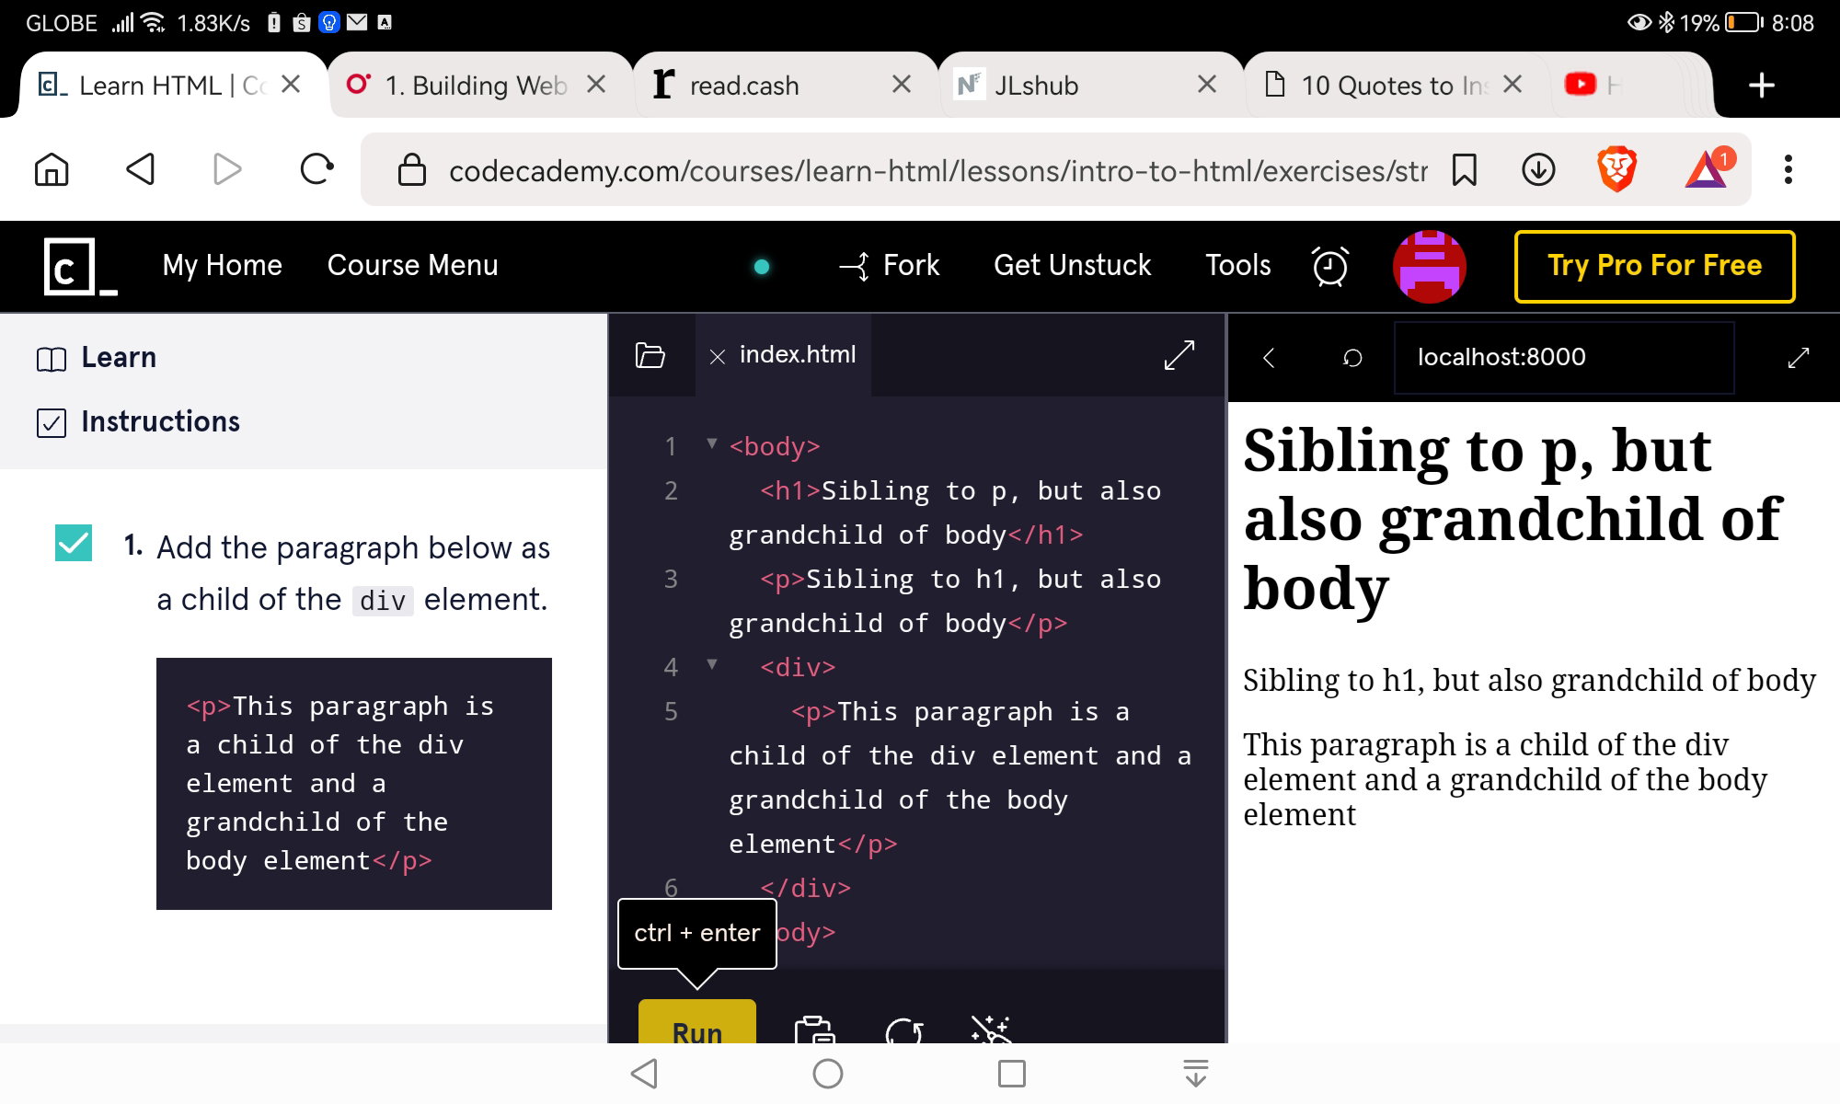Click the Codecademy logo
Screen dimensions: 1840x1104
(x=79, y=267)
